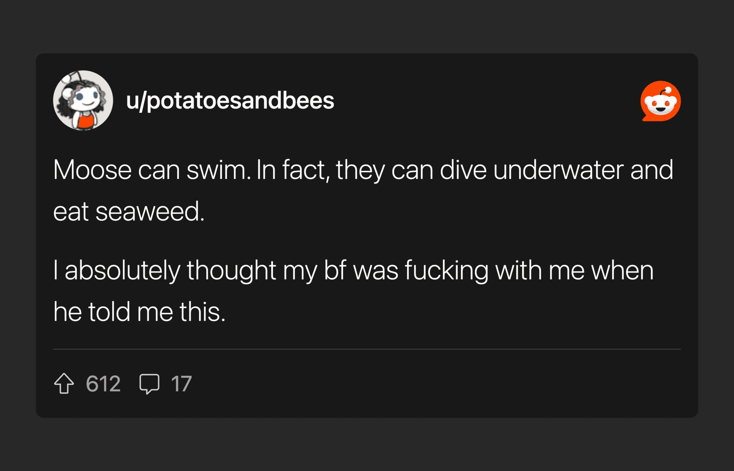The height and width of the screenshot is (471, 734).
Task: Click the horizontal divider above the vote counts
Action: (x=367, y=349)
